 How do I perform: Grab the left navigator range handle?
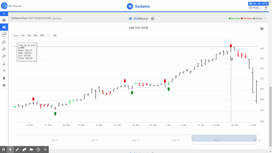tap(192, 138)
